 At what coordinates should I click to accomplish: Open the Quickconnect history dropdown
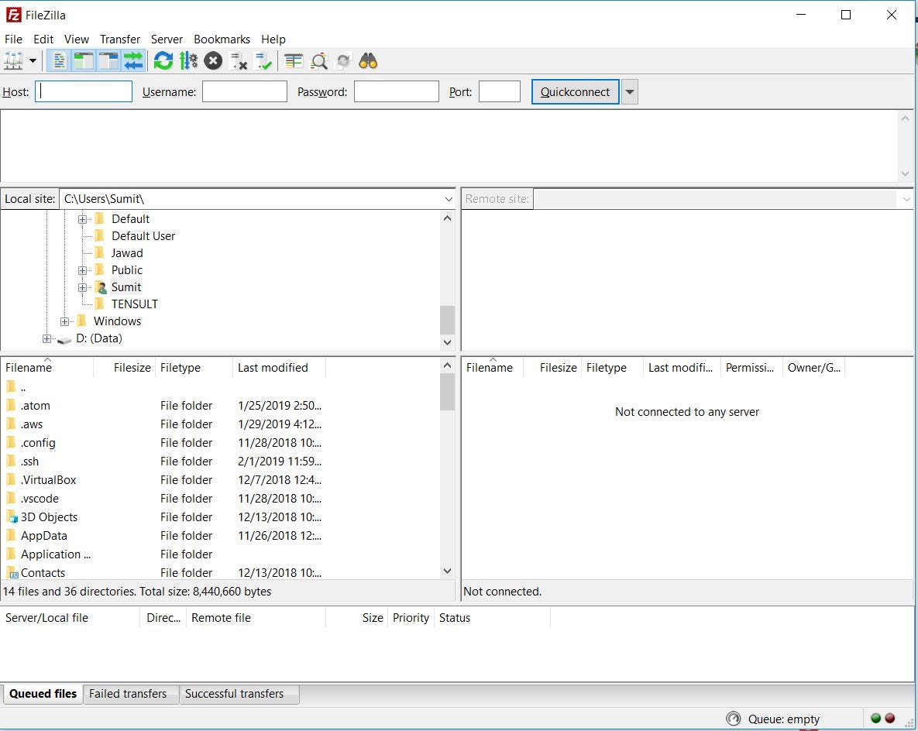click(629, 91)
